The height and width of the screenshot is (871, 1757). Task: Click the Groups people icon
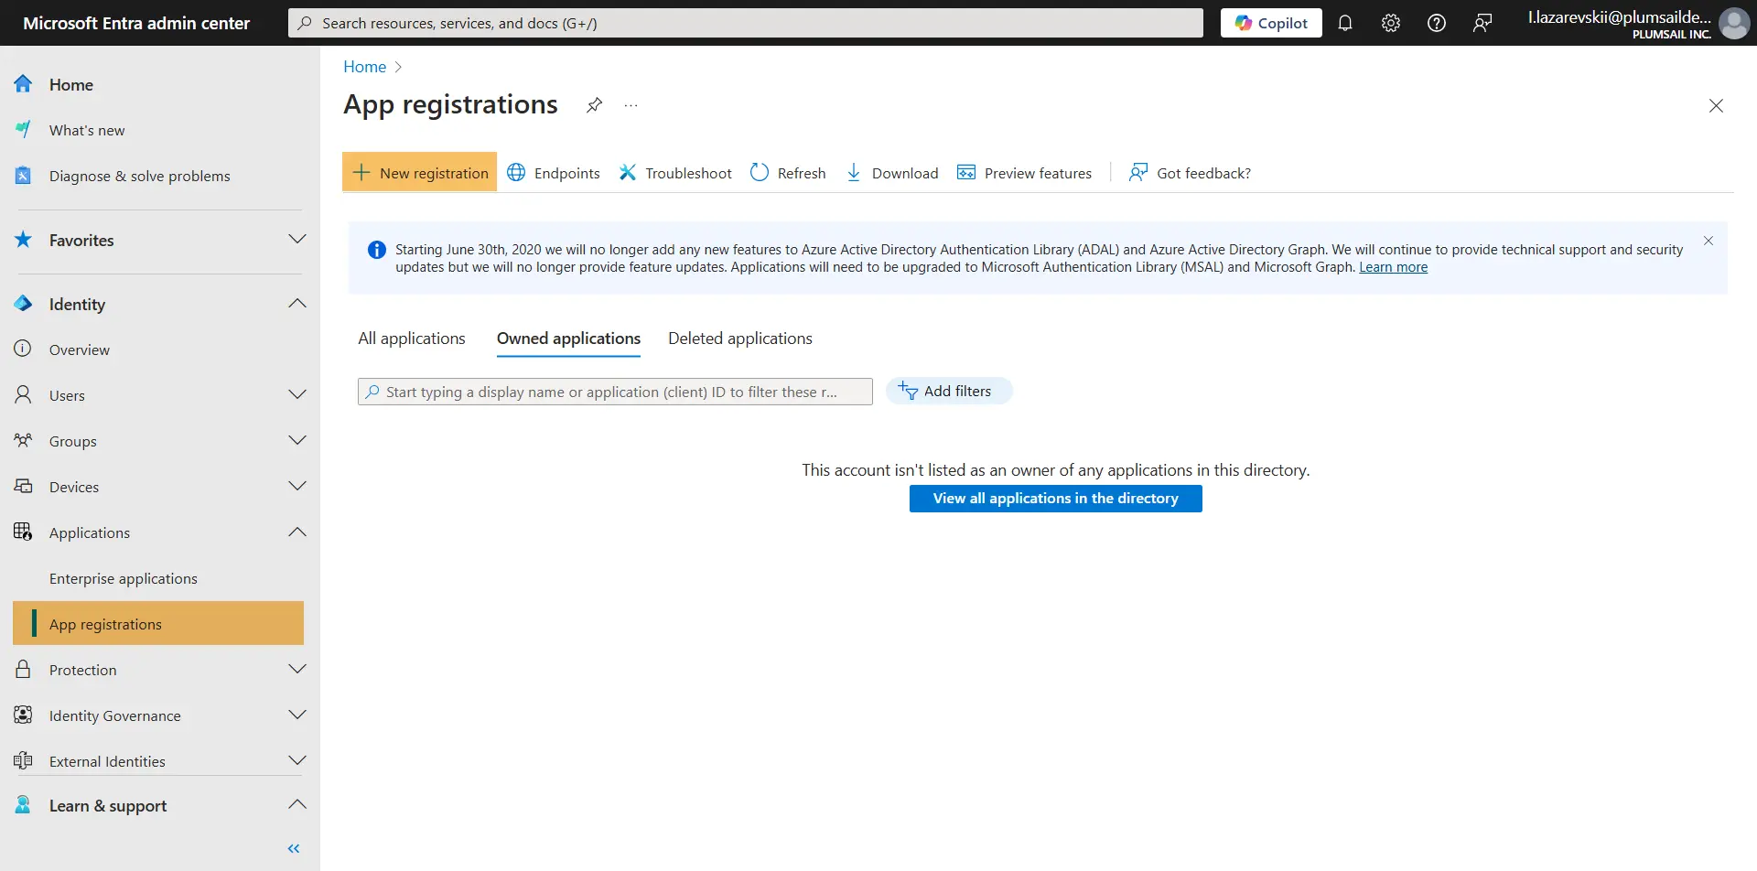[23, 440]
